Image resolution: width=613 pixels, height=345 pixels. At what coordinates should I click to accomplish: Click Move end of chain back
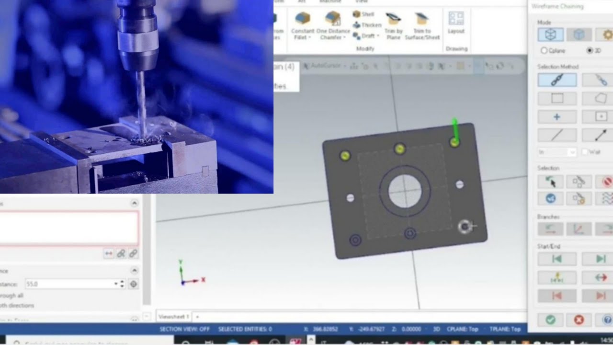tap(557, 296)
